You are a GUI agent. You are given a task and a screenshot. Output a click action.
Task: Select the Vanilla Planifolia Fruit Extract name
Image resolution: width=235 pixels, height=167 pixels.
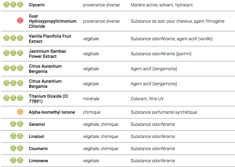coord(50,39)
